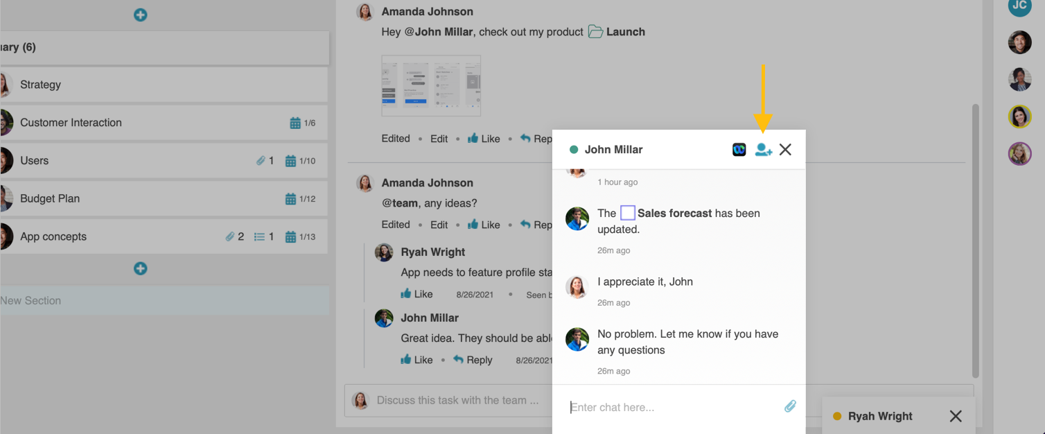Click the paperclip attachment icon in chat

pos(790,407)
